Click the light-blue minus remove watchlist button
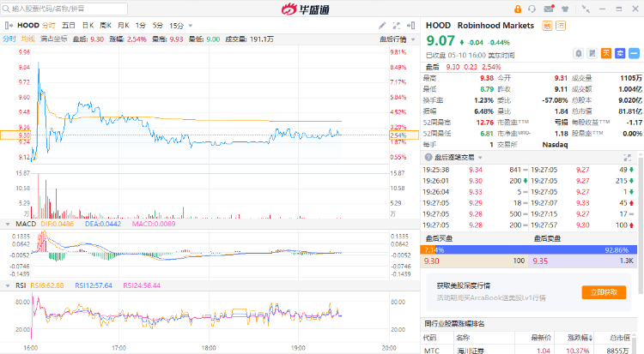Image resolution: width=644 pixels, height=354 pixels. point(634,53)
